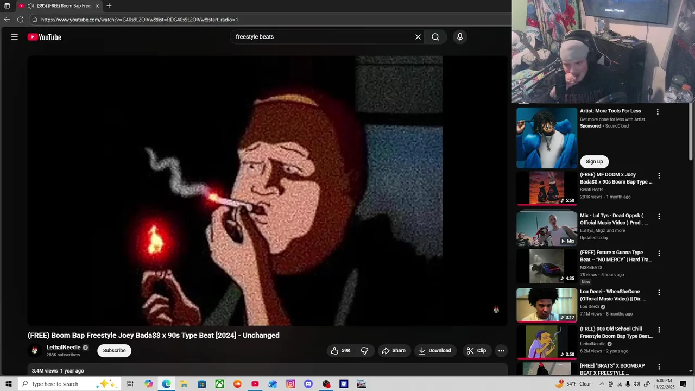Open the browser tab actions menu icon
The image size is (695, 391).
tap(7, 5)
